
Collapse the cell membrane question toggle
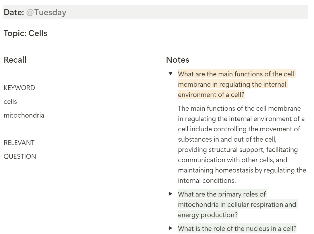pyautogui.click(x=171, y=74)
